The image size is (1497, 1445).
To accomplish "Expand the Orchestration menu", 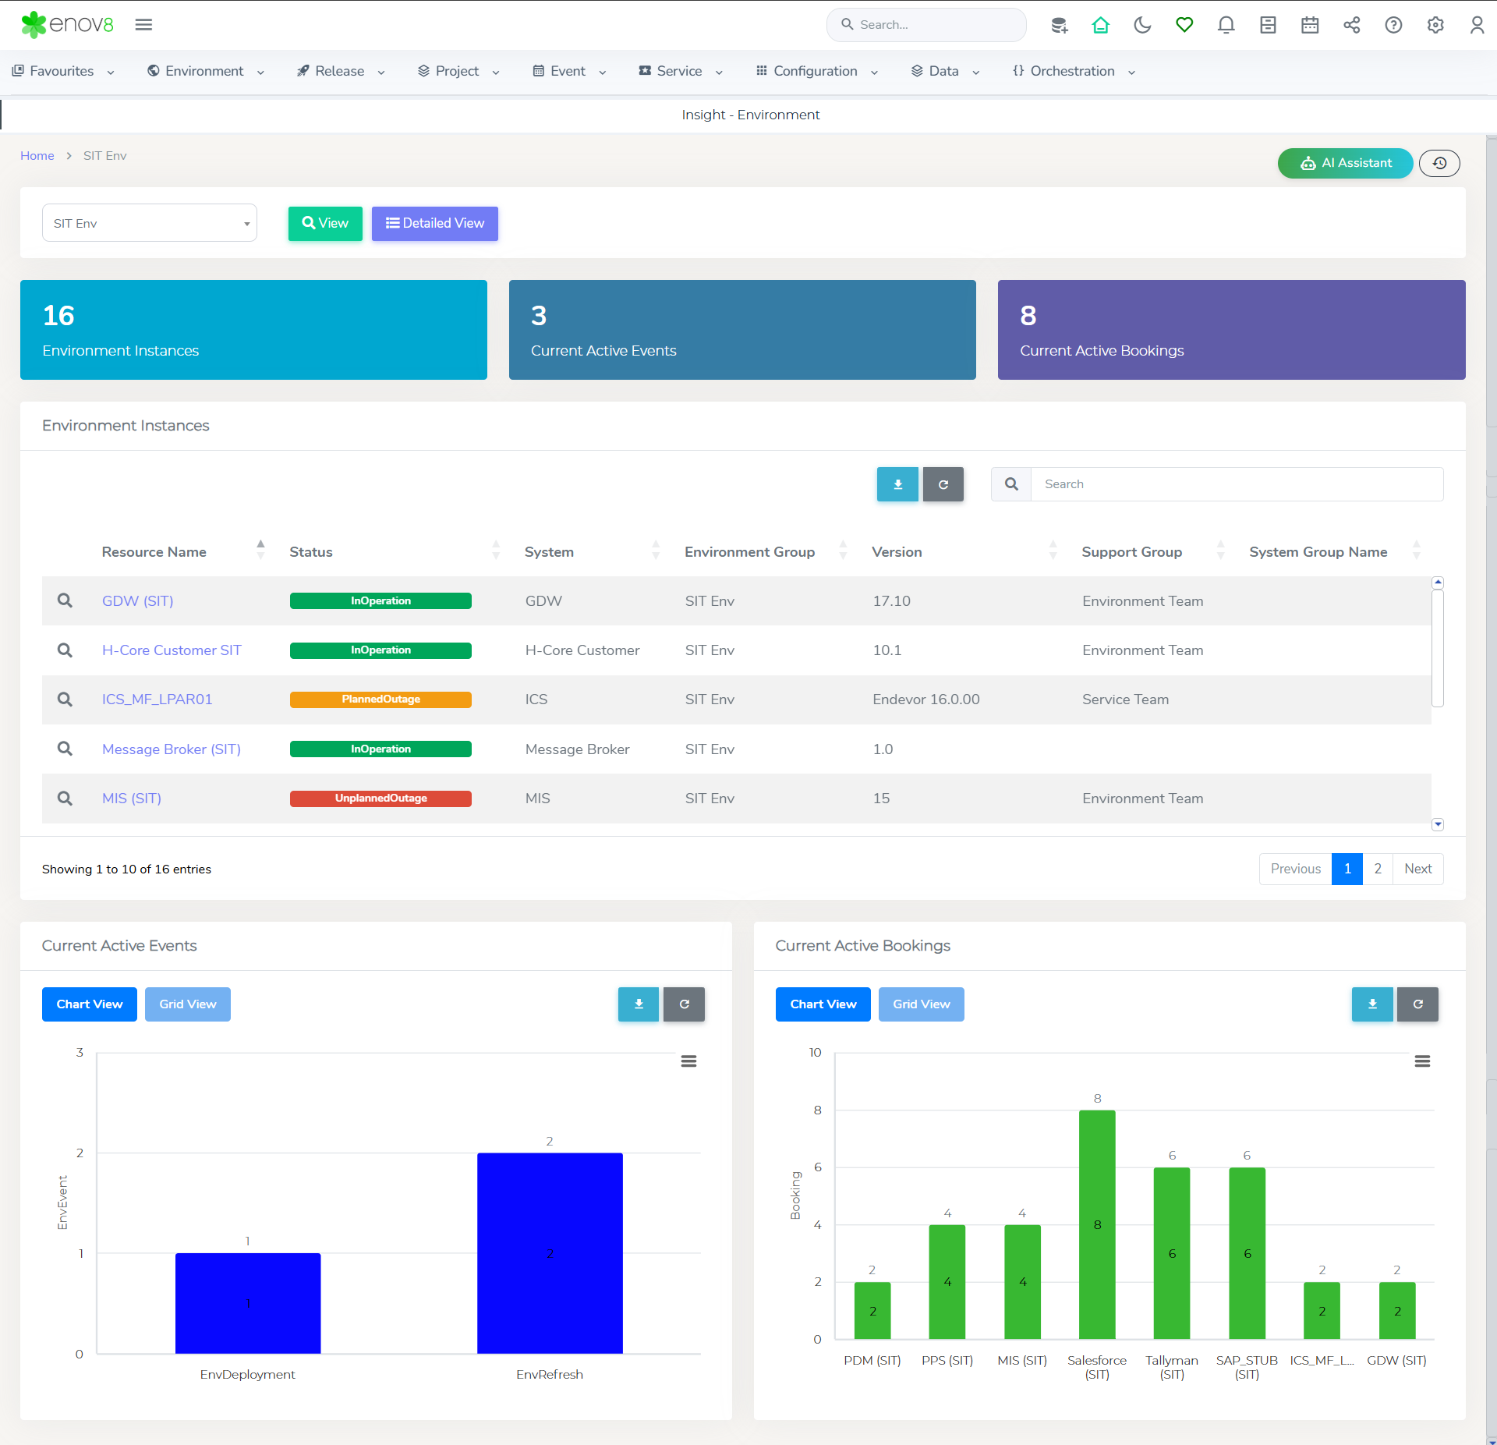I will click(1073, 71).
